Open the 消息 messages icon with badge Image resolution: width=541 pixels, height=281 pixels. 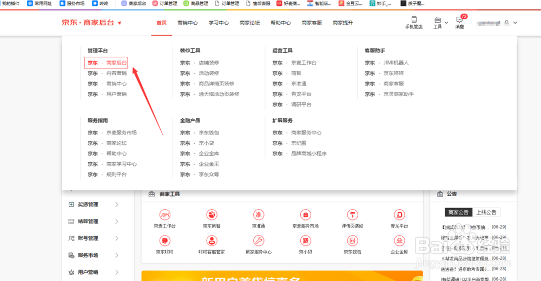[x=459, y=20]
